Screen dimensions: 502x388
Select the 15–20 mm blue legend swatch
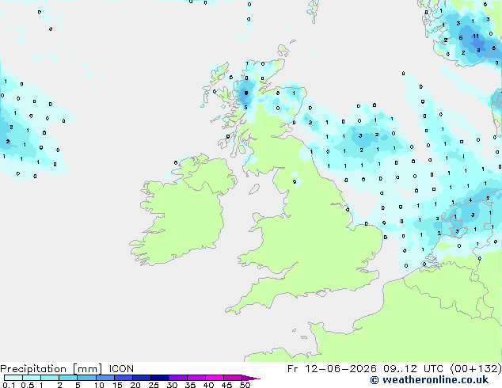(123, 378)
